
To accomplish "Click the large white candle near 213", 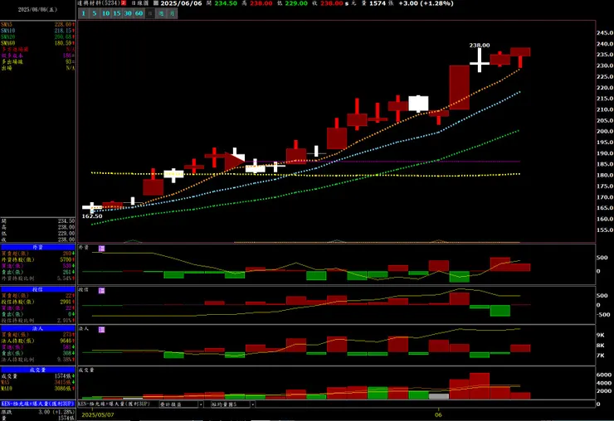I will 418,104.
